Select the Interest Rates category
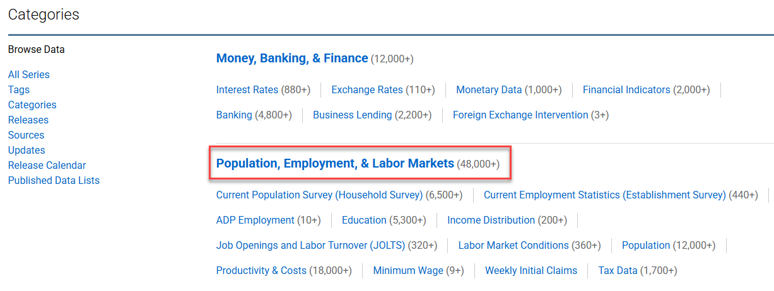This screenshot has width=774, height=291. 247,89
